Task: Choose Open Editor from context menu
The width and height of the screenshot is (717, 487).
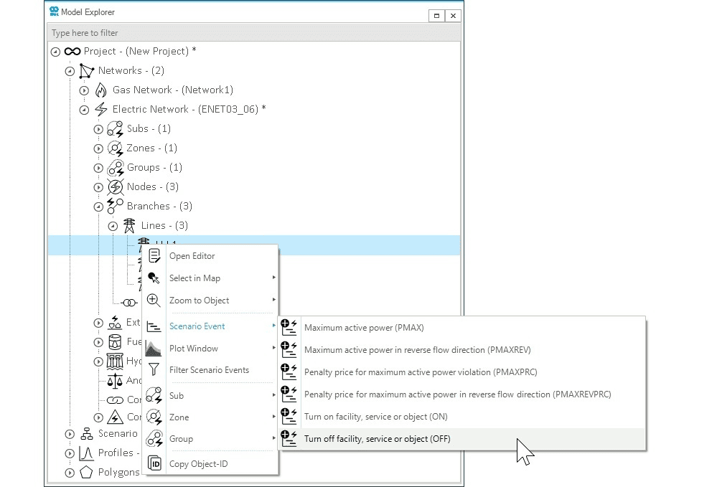Action: [192, 256]
